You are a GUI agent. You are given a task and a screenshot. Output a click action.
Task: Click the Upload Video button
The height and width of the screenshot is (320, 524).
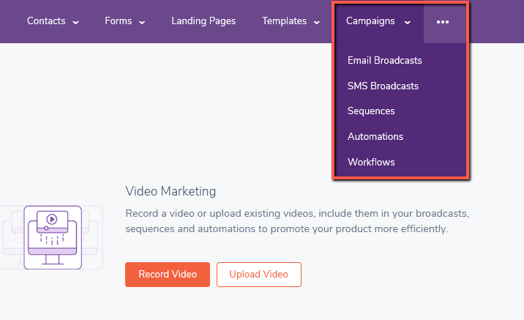pyautogui.click(x=259, y=275)
